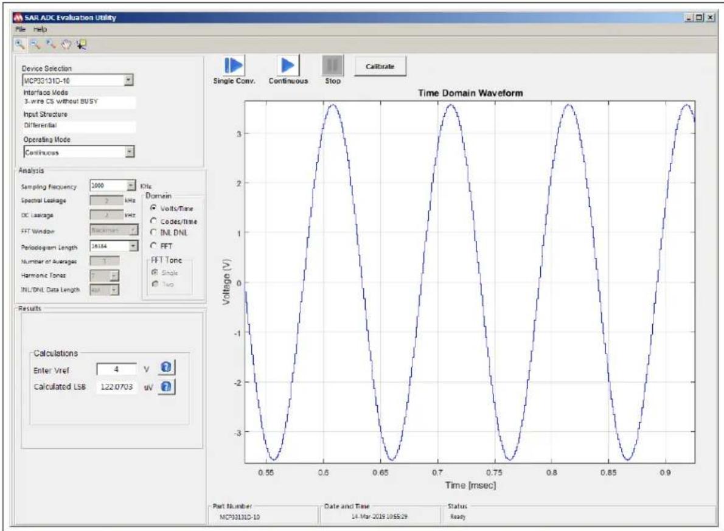The height and width of the screenshot is (531, 724).
Task: Click the Enter Vref input field
Action: (x=116, y=369)
